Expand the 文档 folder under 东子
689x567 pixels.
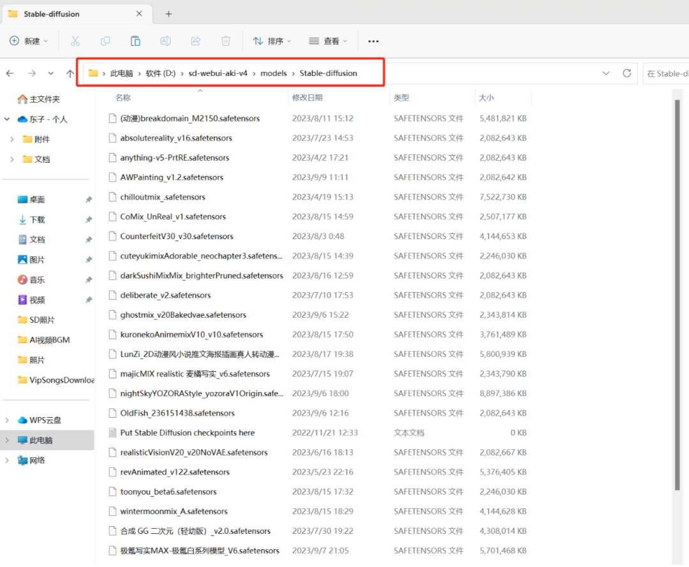[12, 159]
